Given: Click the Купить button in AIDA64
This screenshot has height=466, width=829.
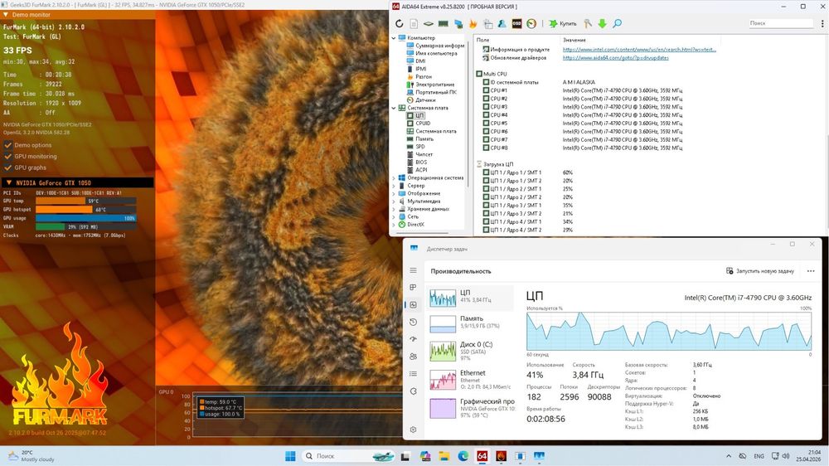Looking at the screenshot, I should pyautogui.click(x=563, y=23).
